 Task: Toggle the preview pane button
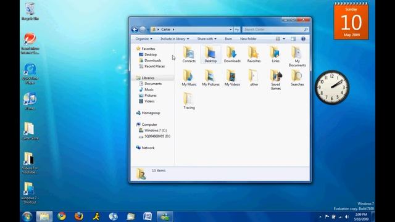(293, 39)
